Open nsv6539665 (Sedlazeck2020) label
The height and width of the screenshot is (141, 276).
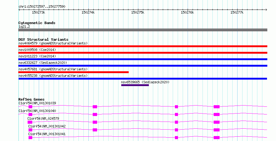click(x=145, y=82)
